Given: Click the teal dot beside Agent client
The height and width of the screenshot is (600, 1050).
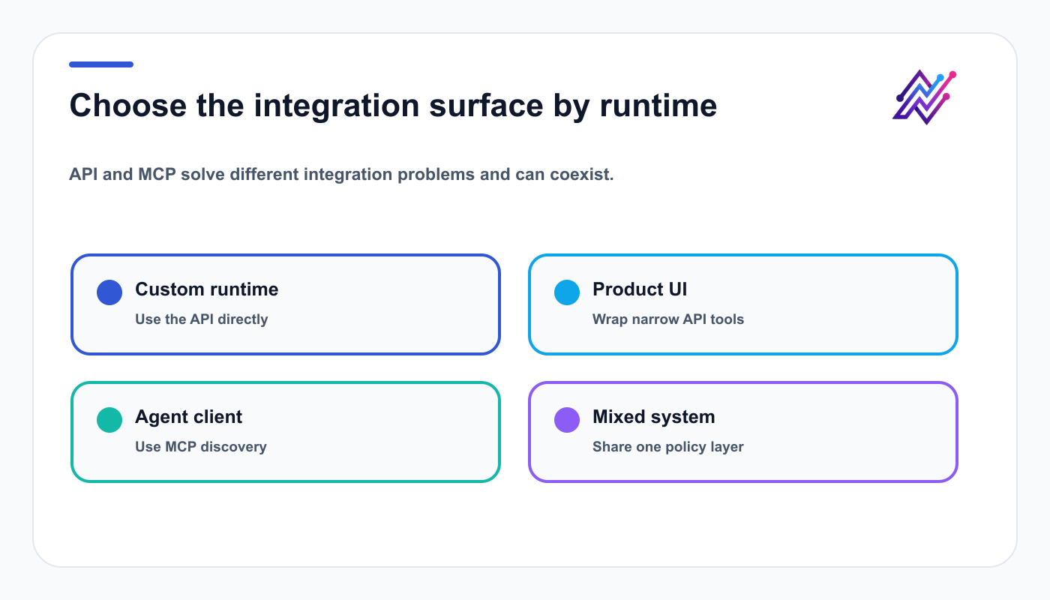Looking at the screenshot, I should click(x=109, y=420).
